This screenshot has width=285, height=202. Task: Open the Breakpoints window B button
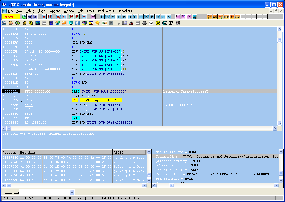[152, 17]
